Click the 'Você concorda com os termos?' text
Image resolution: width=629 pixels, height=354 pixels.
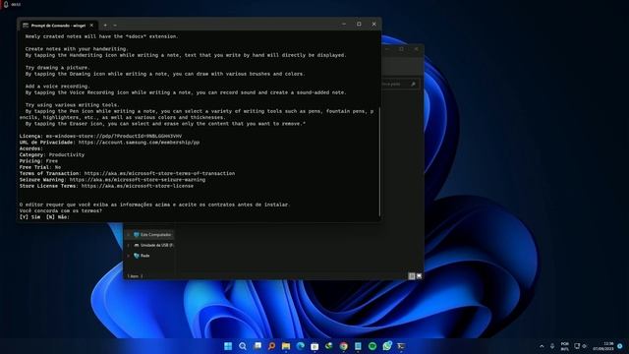click(x=61, y=210)
